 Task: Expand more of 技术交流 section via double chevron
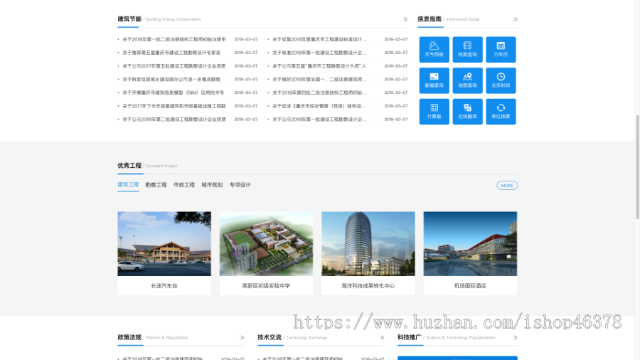point(382,337)
